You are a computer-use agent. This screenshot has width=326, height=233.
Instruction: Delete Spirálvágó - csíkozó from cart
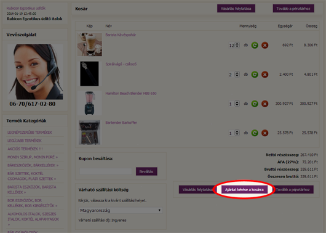264,75
